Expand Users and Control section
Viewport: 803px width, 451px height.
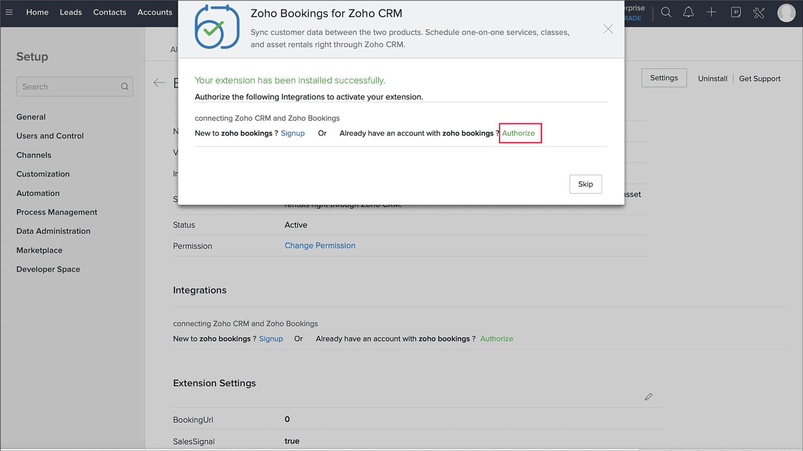pos(50,136)
